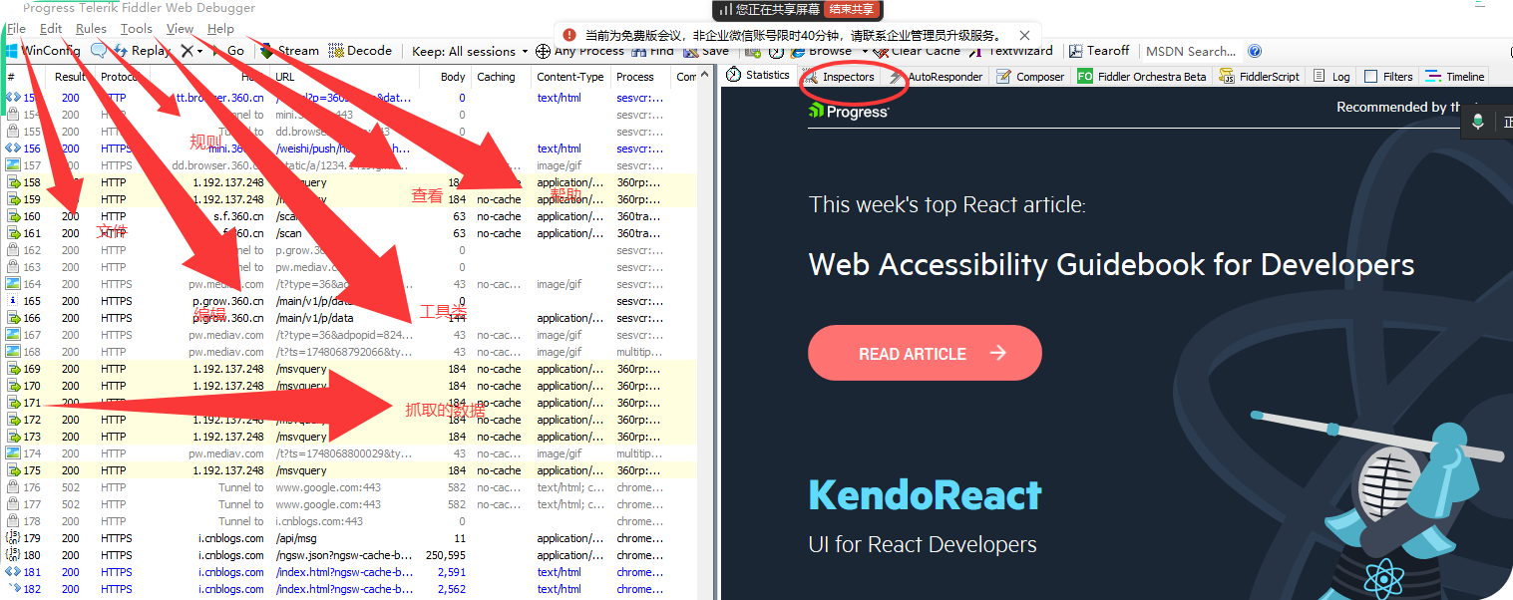
Task: Click the green microphone icon
Action: pyautogui.click(x=1478, y=122)
